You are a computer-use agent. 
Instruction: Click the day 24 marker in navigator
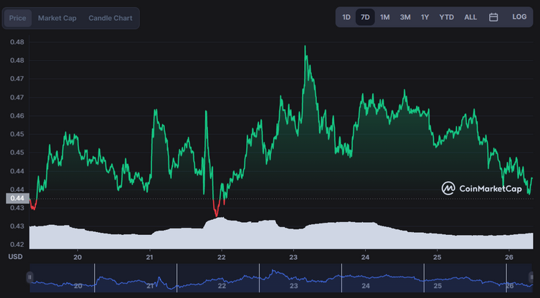[366, 286]
